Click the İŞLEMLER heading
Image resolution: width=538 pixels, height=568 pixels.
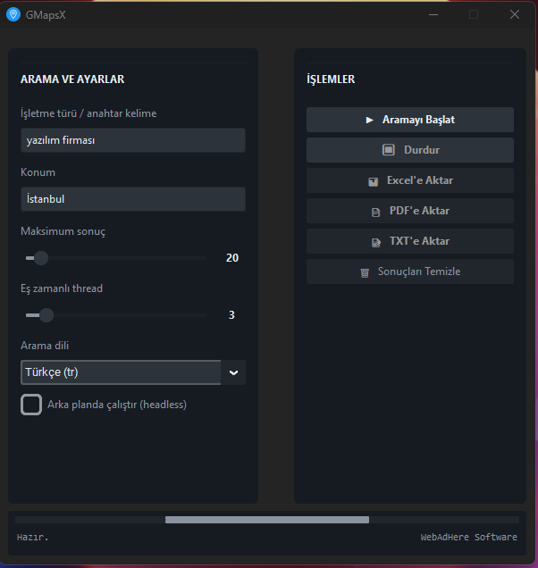(x=331, y=79)
